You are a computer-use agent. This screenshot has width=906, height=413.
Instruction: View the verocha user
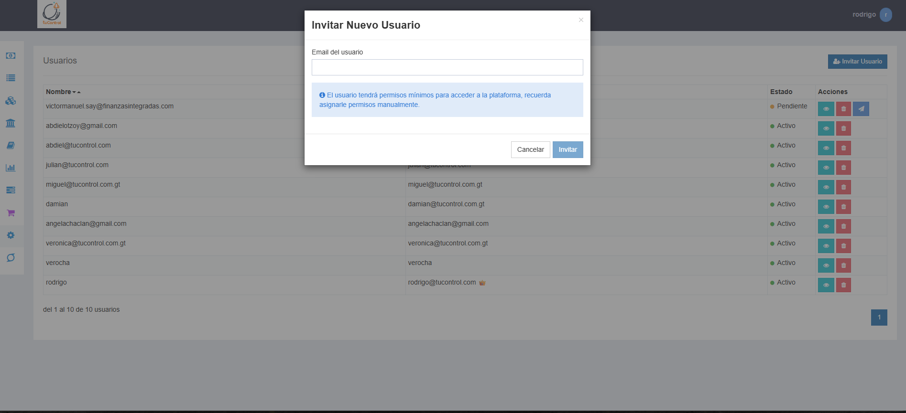pyautogui.click(x=826, y=265)
